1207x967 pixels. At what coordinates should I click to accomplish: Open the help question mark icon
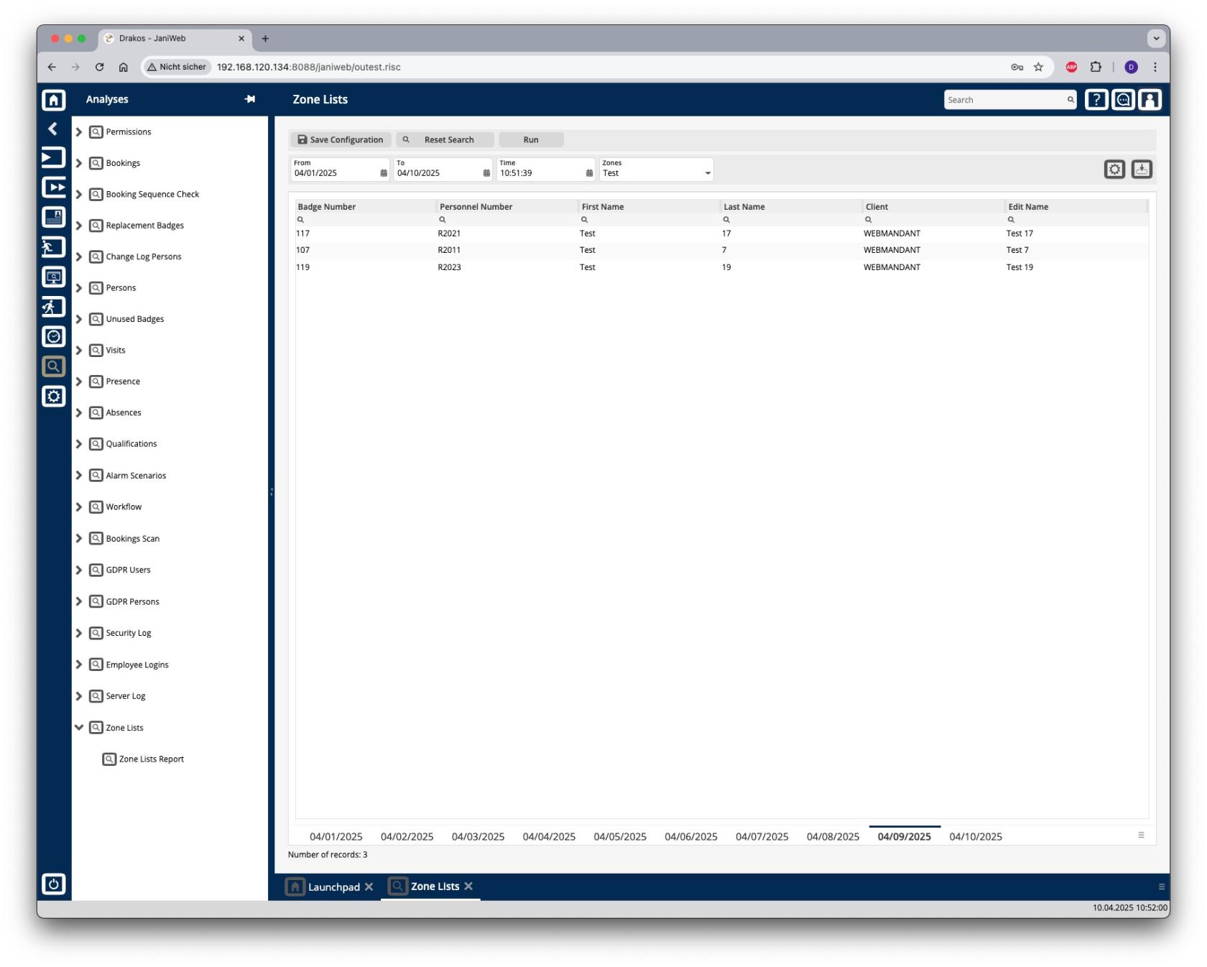[1096, 100]
